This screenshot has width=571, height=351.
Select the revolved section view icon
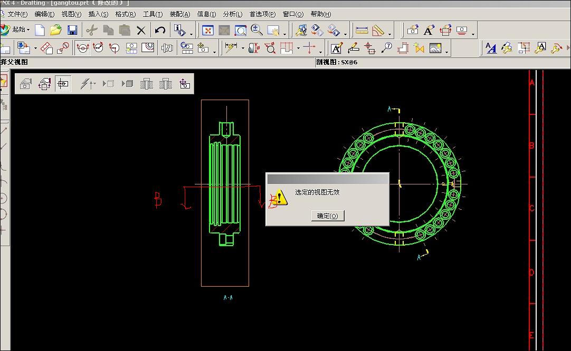coord(115,48)
